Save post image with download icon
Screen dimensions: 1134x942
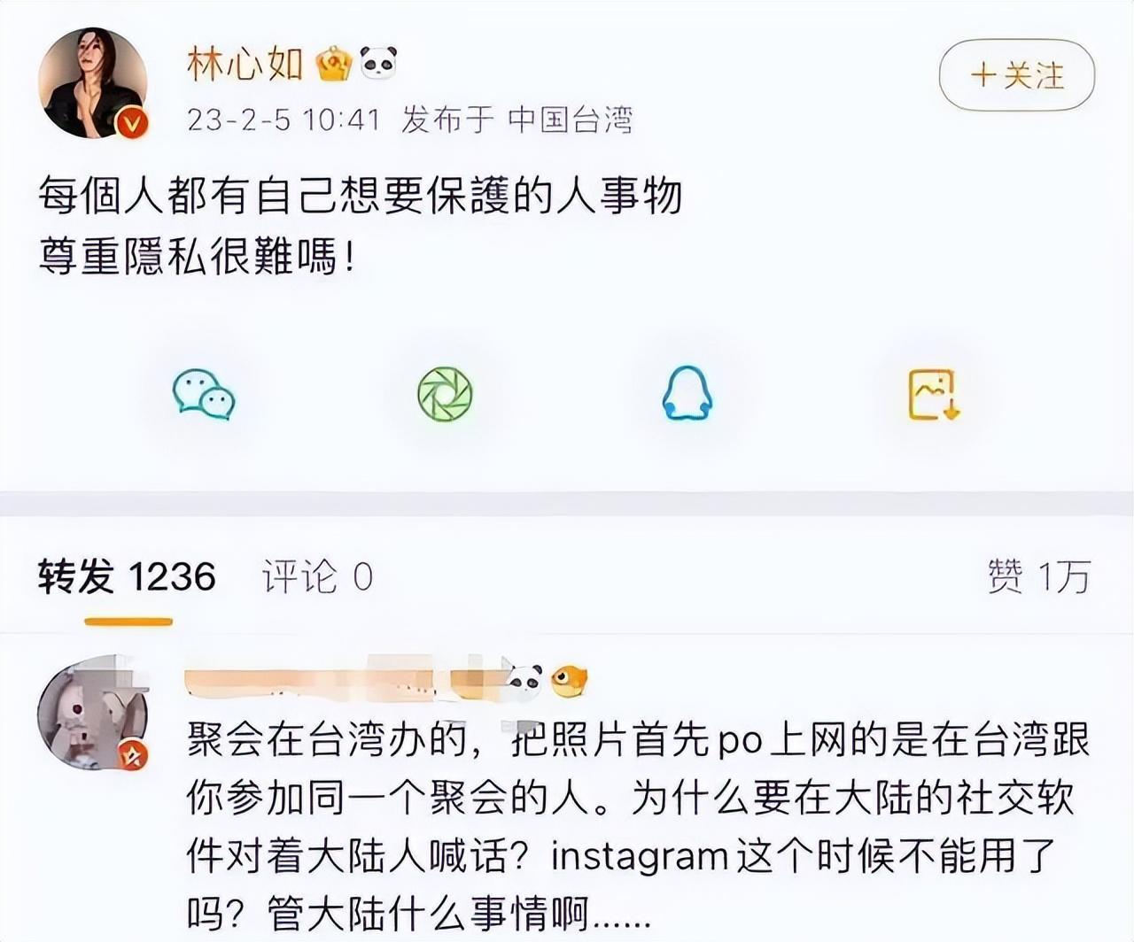click(x=935, y=395)
